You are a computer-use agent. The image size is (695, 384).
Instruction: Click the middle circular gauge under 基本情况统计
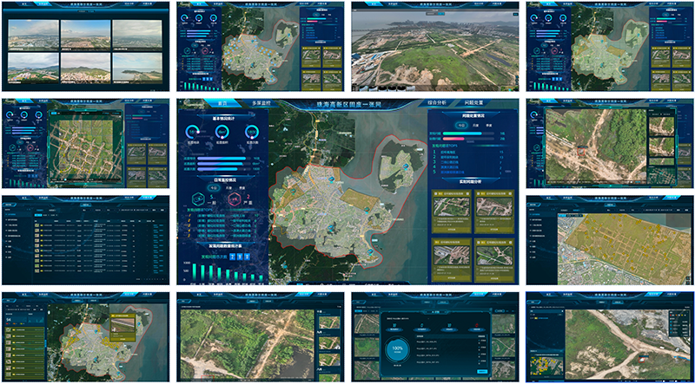(x=222, y=132)
